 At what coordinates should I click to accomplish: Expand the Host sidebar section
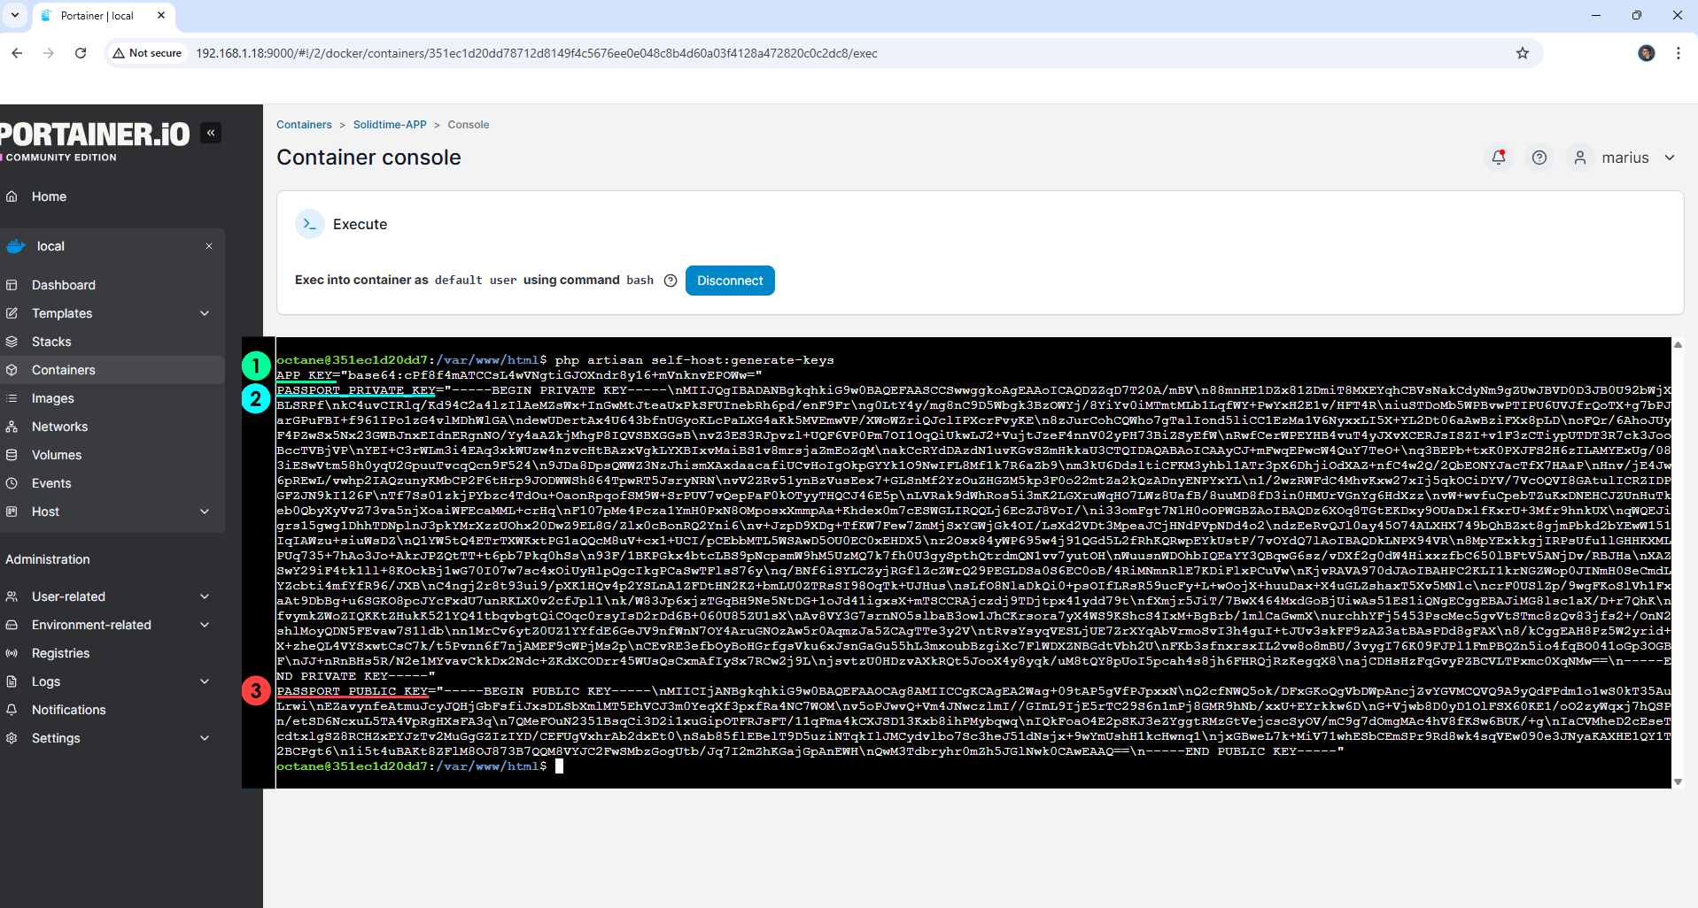tap(205, 512)
